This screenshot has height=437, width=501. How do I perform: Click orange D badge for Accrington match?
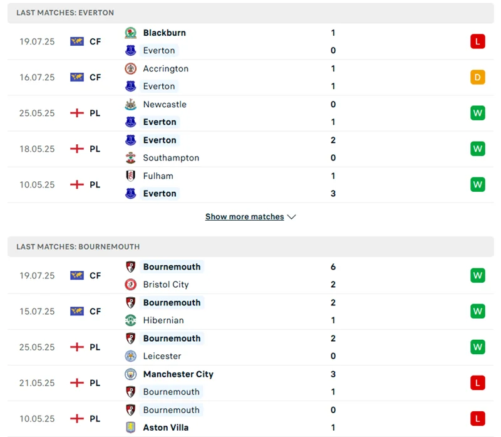(x=478, y=77)
